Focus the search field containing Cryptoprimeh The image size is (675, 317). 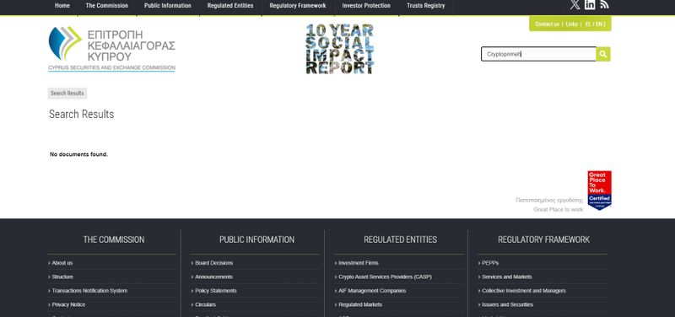[538, 54]
